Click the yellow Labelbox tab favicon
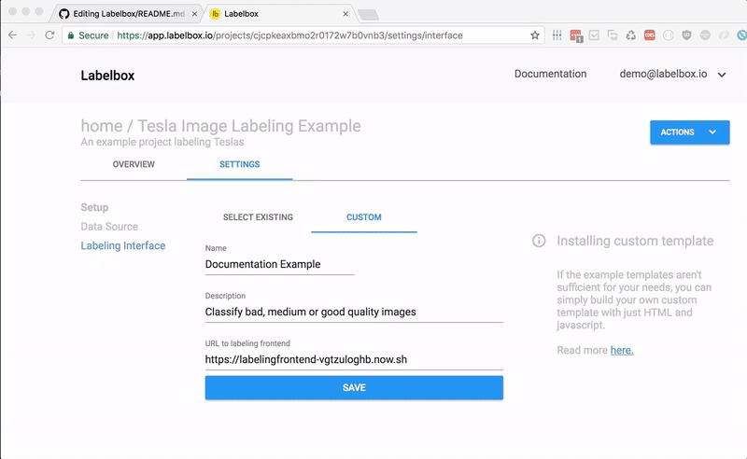747x459 pixels. (x=215, y=14)
